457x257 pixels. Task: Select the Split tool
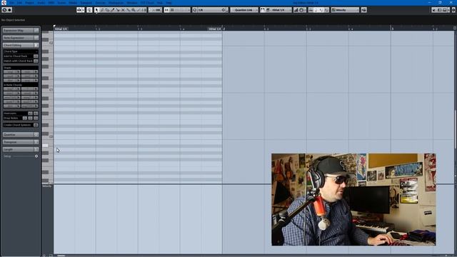(117, 10)
